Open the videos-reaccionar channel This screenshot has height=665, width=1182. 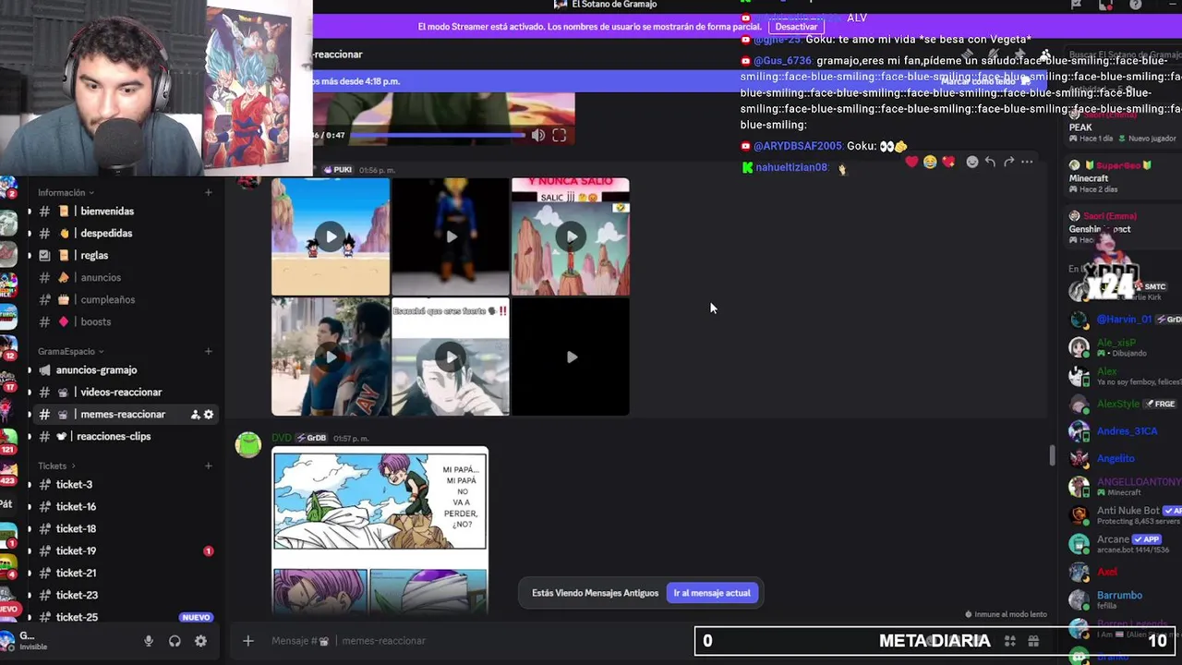(125, 393)
